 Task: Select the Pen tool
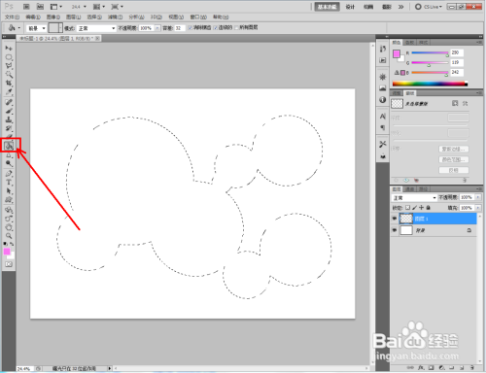(9, 174)
